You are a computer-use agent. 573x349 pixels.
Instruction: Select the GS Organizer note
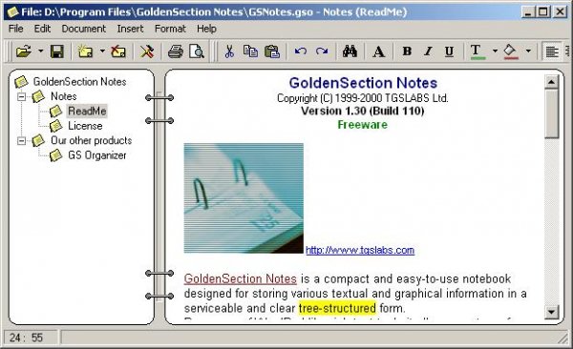96,155
